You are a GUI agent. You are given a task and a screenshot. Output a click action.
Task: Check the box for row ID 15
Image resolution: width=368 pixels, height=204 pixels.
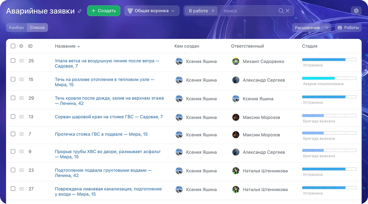coord(13,79)
